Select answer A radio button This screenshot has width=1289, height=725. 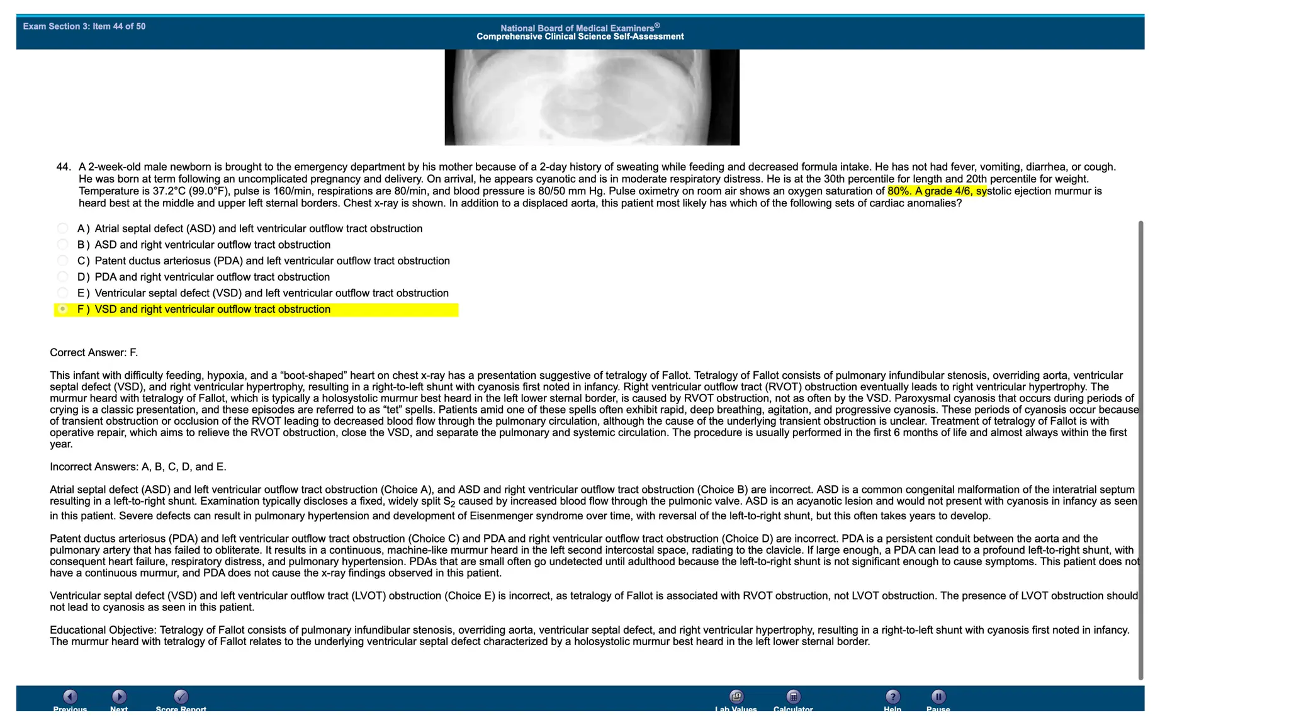coord(62,228)
